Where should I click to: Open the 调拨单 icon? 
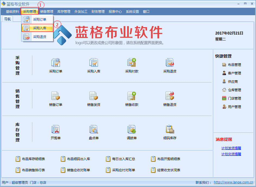click(132, 129)
